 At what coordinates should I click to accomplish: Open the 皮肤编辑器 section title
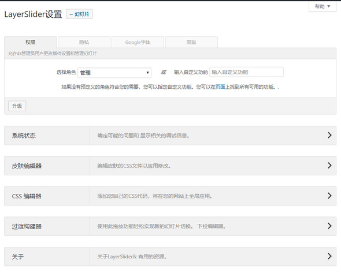[27, 166]
